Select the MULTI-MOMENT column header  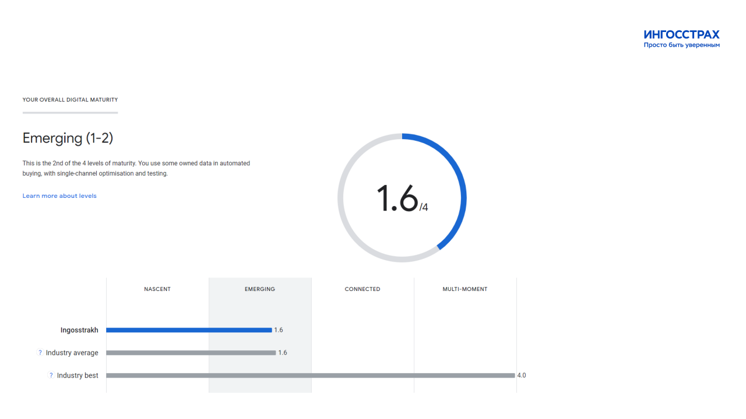tap(465, 289)
